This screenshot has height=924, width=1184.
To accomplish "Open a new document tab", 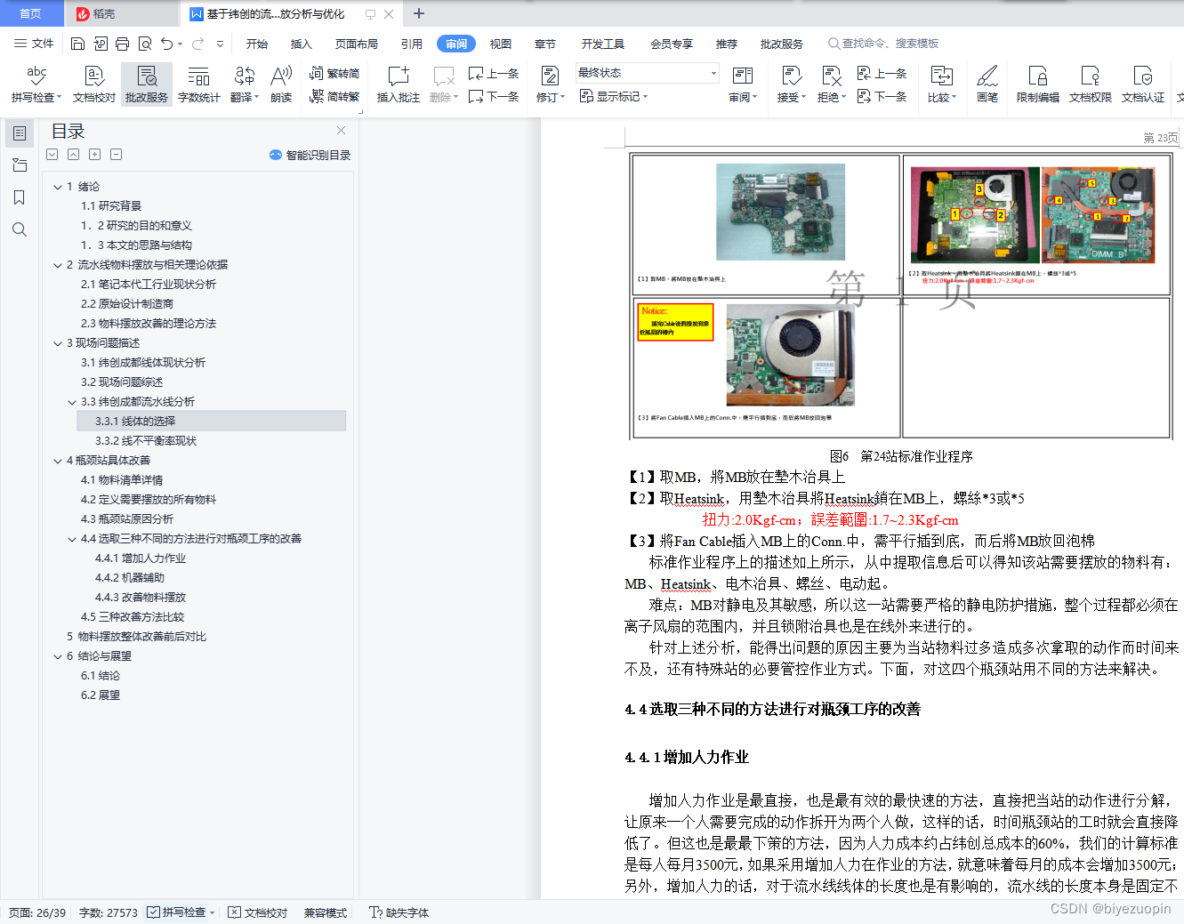I will 419,13.
